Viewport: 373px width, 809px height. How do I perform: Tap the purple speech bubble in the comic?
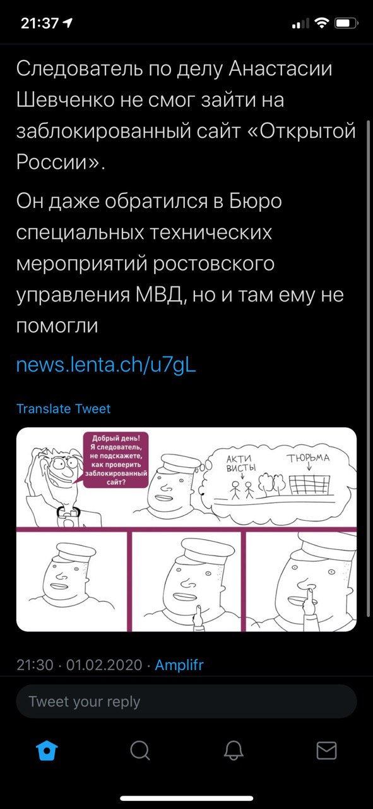[115, 460]
